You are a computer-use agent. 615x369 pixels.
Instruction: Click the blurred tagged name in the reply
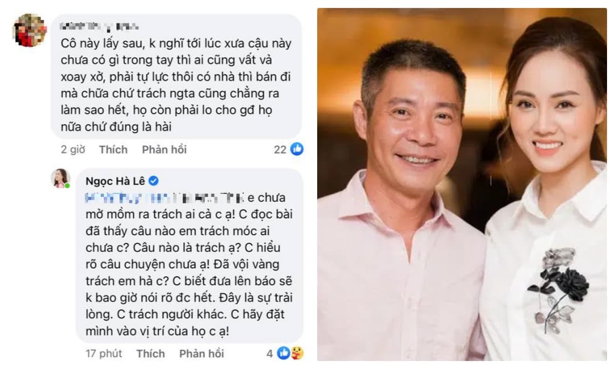(165, 198)
